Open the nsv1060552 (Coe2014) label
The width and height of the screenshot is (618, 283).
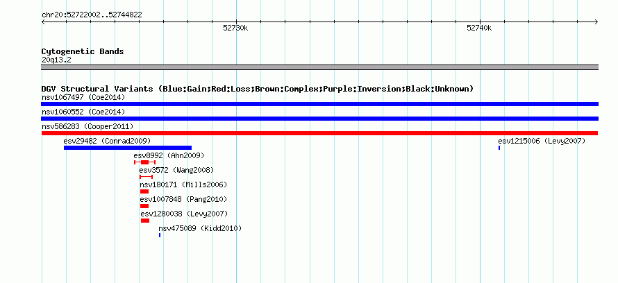(83, 112)
